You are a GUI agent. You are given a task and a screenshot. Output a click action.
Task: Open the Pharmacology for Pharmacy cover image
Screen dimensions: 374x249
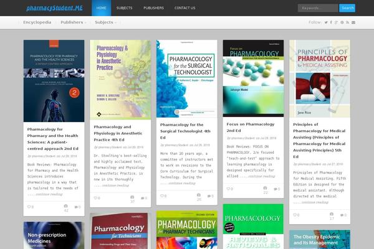pyautogui.click(x=54, y=81)
